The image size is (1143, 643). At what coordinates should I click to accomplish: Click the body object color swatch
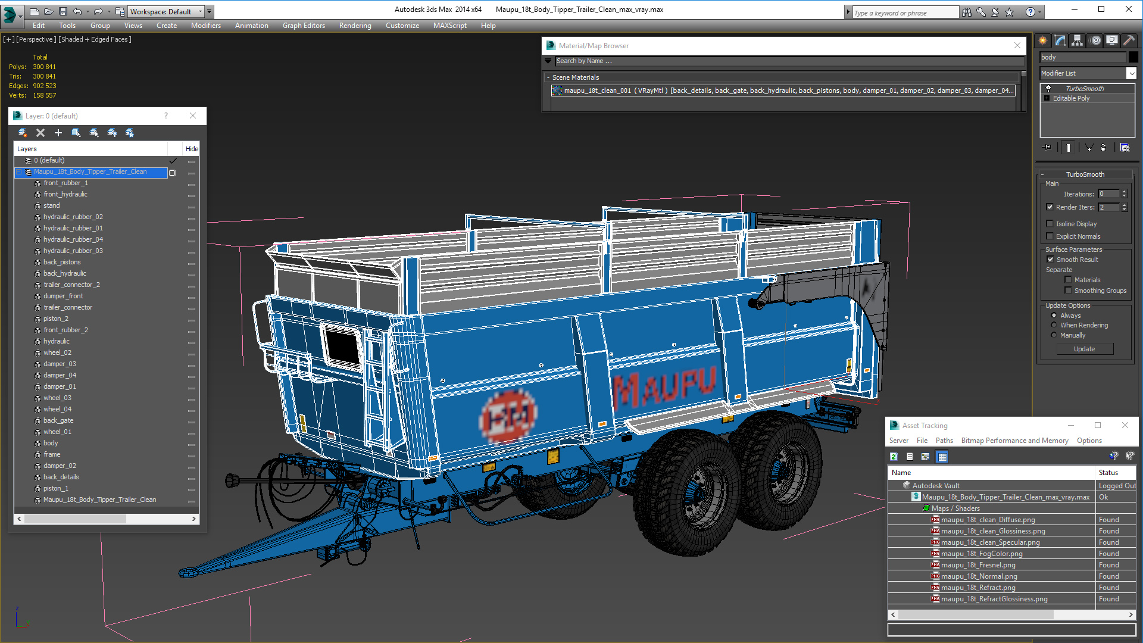click(x=1133, y=57)
